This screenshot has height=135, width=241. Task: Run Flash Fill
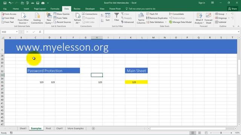click(152, 14)
